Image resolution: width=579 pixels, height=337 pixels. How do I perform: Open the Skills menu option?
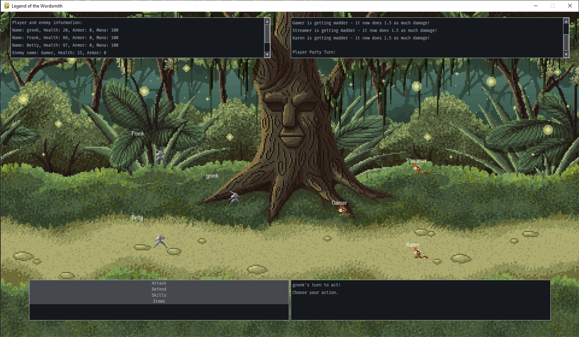point(159,295)
